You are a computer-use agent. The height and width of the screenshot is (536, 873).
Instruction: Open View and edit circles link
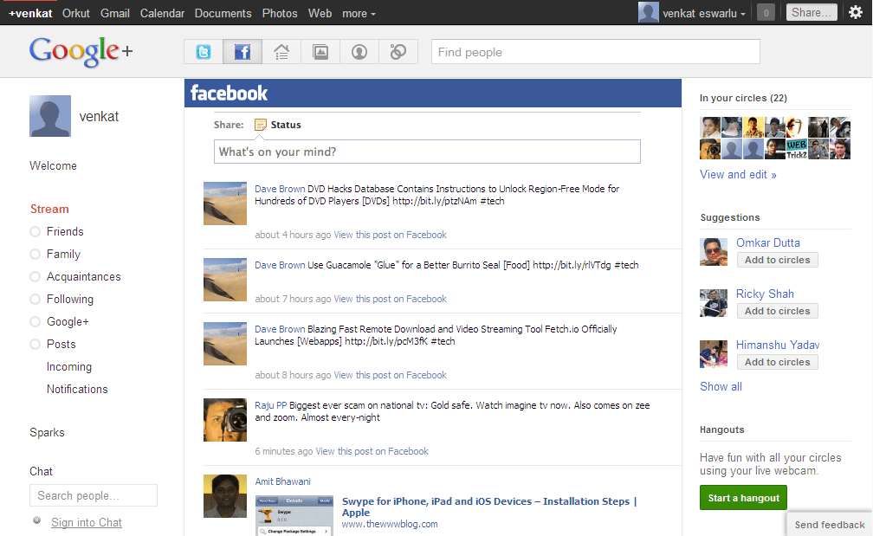click(x=738, y=175)
